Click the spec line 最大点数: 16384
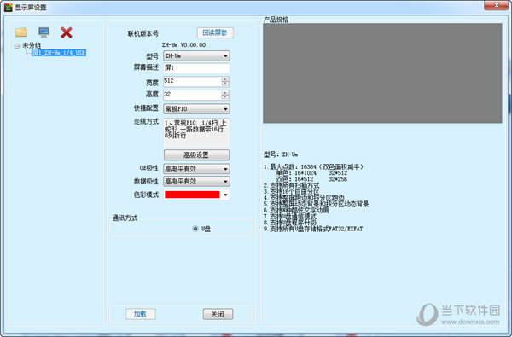This screenshot has width=512, height=337. pos(313,167)
